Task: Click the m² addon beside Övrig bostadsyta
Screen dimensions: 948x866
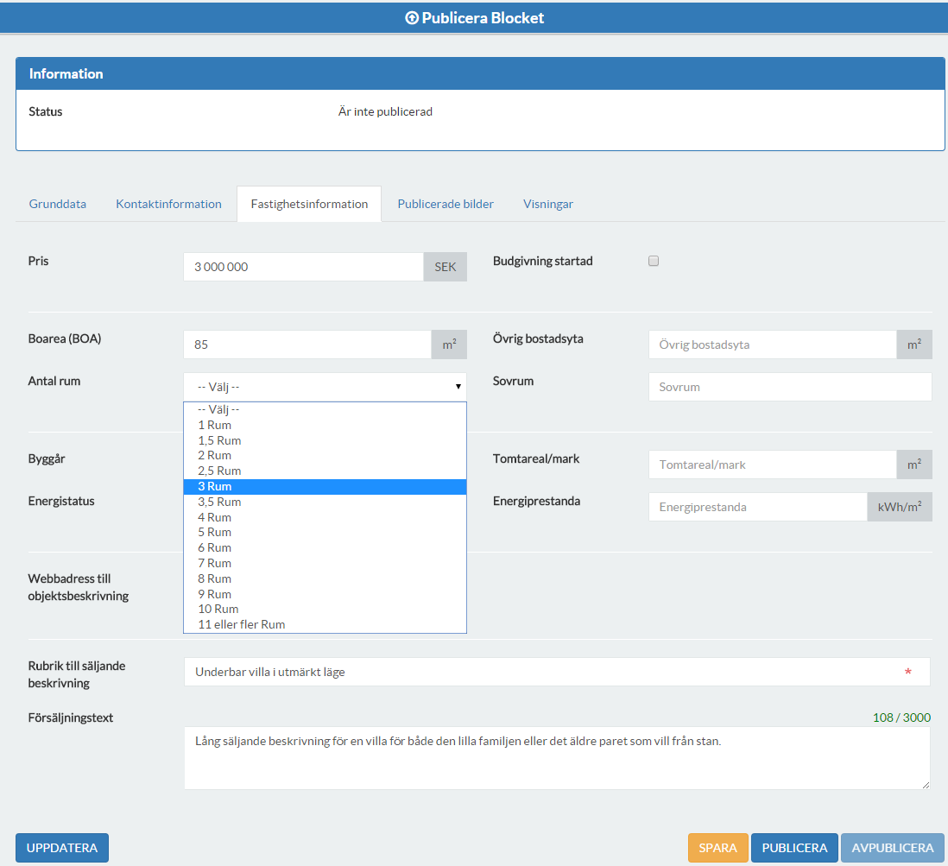Action: 914,345
